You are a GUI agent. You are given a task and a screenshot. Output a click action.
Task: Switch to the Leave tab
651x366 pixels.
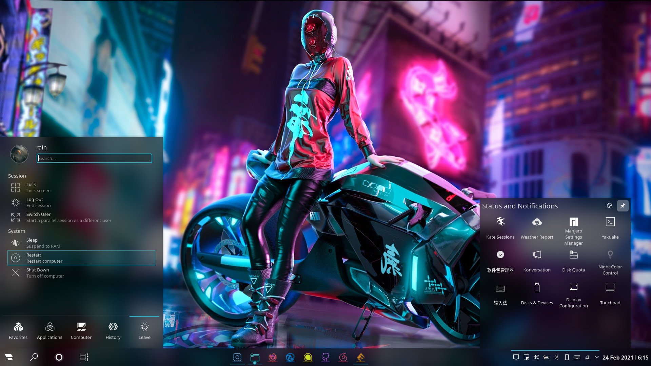pos(144,331)
